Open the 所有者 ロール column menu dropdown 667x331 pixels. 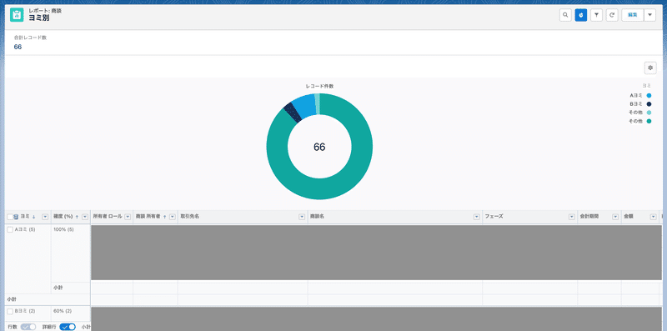[128, 217]
